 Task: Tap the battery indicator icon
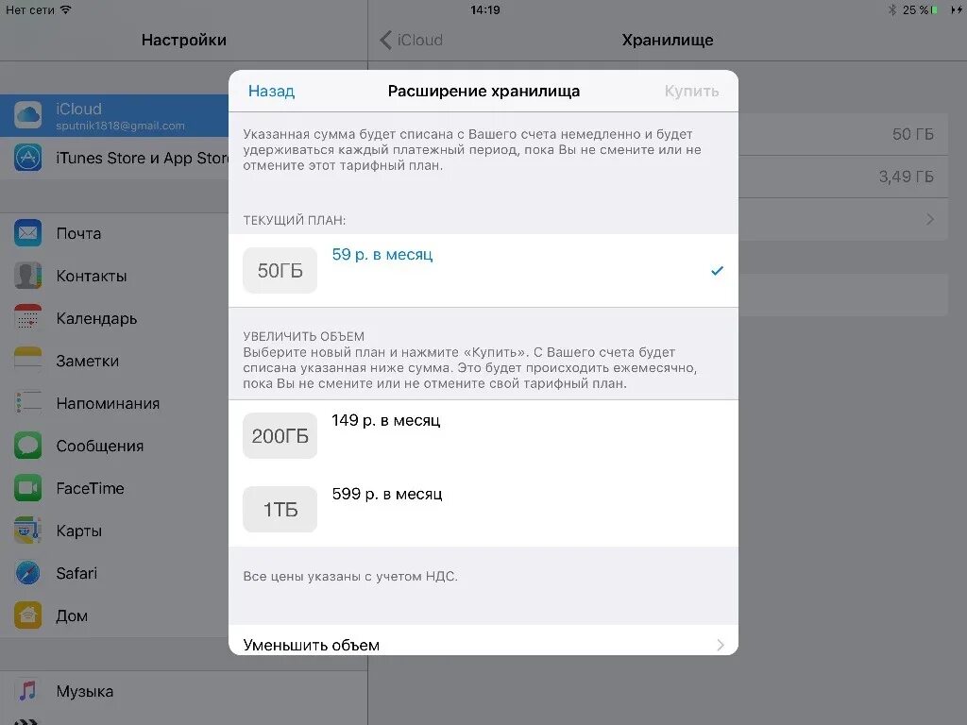(935, 9)
